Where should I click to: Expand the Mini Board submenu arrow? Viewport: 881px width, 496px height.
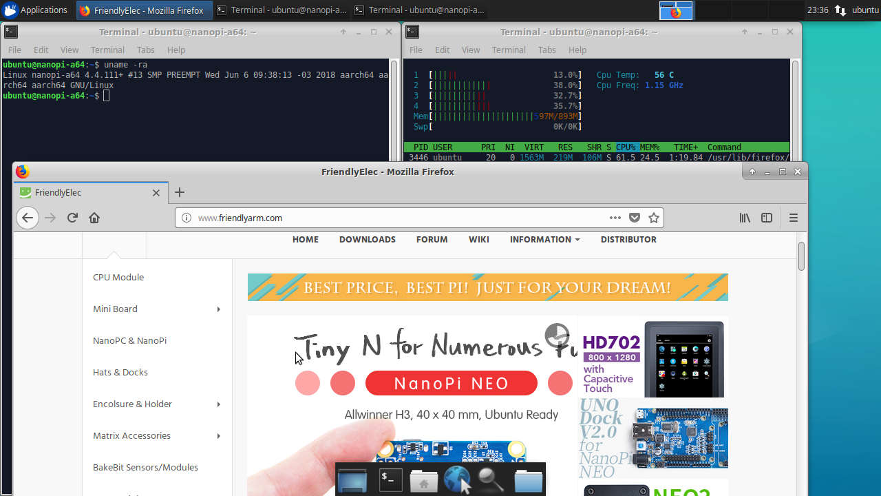(x=218, y=309)
